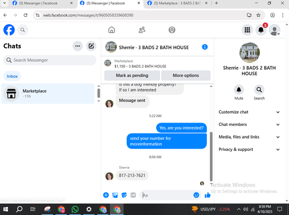
Task: Open the Friends icon in top navigation
Action: 142,30
